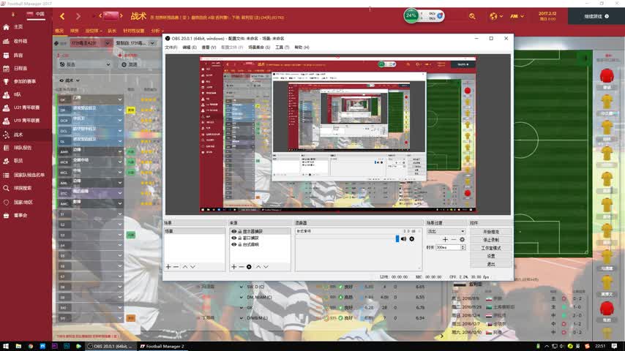Open the 反击 mentality dropdown
This screenshot has width=625, height=351.
[85, 64]
